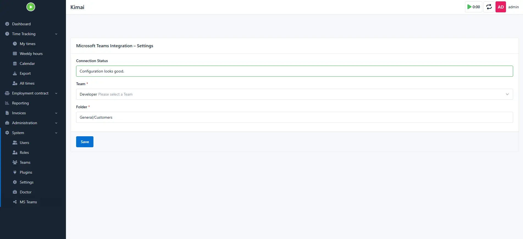Click the Roles user-lock icon

tap(15, 152)
